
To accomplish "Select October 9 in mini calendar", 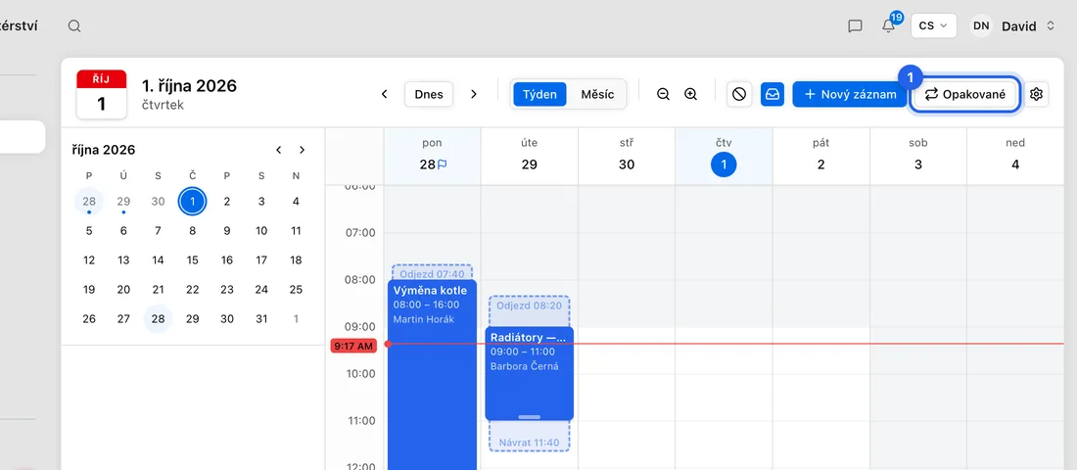I will [227, 231].
